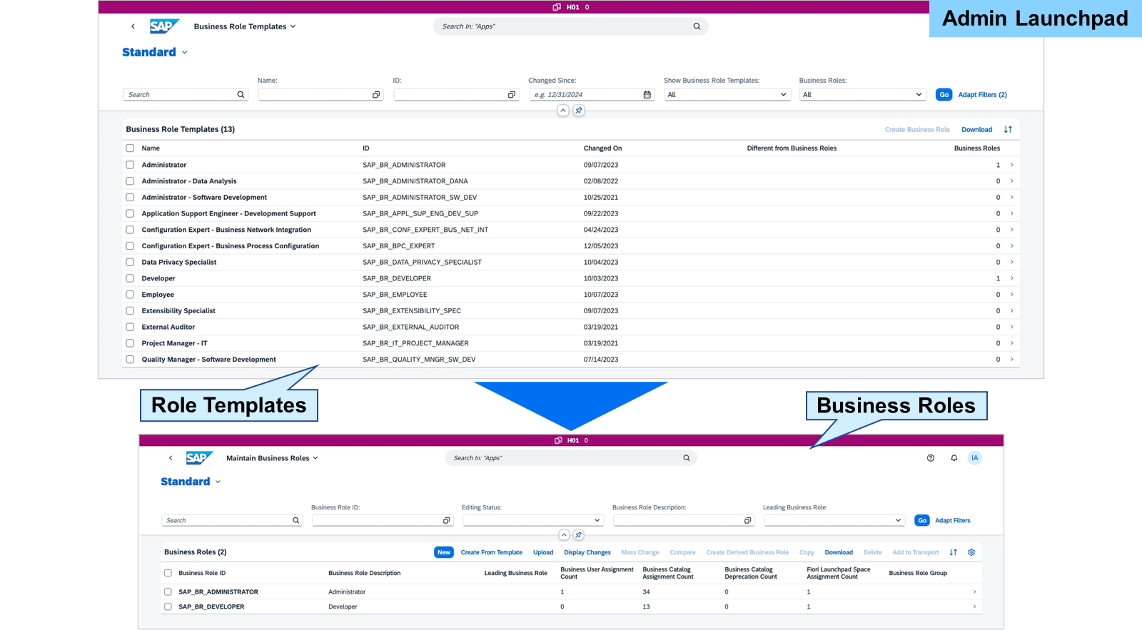Sort by Name column header
Screen dimensions: 1142x630
(151, 148)
